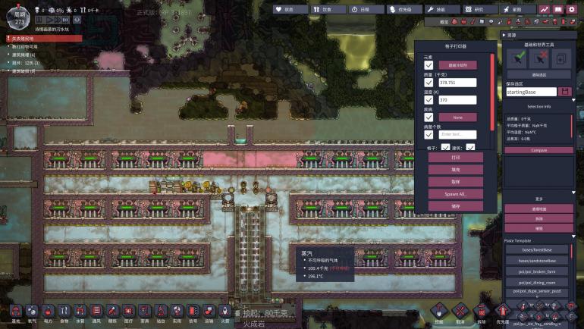Image resolution: width=584 pixels, height=329 pixels.
Task: Open the Rocketry (火箭) build category
Action: (x=225, y=312)
